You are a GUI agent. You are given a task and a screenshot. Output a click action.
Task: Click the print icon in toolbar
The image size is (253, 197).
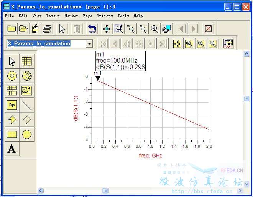(48, 29)
